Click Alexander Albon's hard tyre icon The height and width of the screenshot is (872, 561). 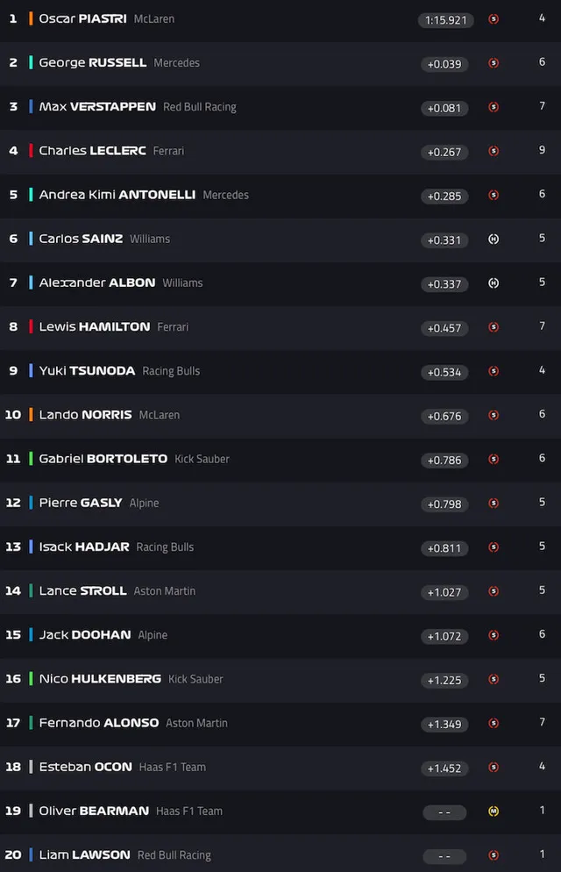[x=494, y=282]
